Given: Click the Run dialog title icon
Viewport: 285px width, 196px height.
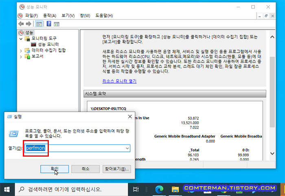Looking at the screenshot, I should pyautogui.click(x=9, y=116).
